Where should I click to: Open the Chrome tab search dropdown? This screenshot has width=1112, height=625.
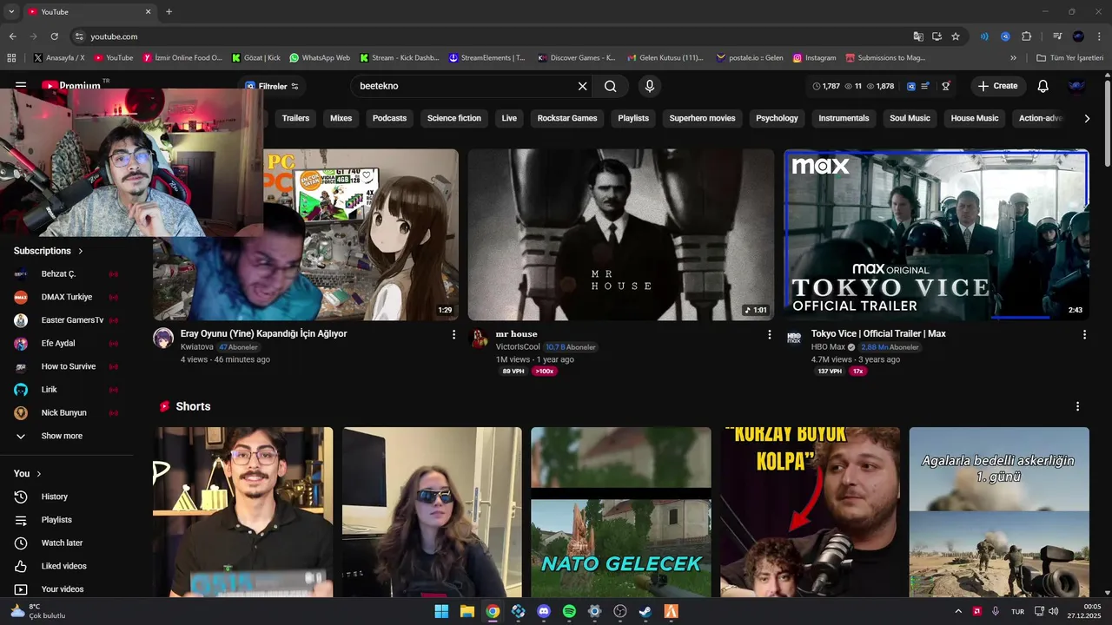tap(11, 11)
